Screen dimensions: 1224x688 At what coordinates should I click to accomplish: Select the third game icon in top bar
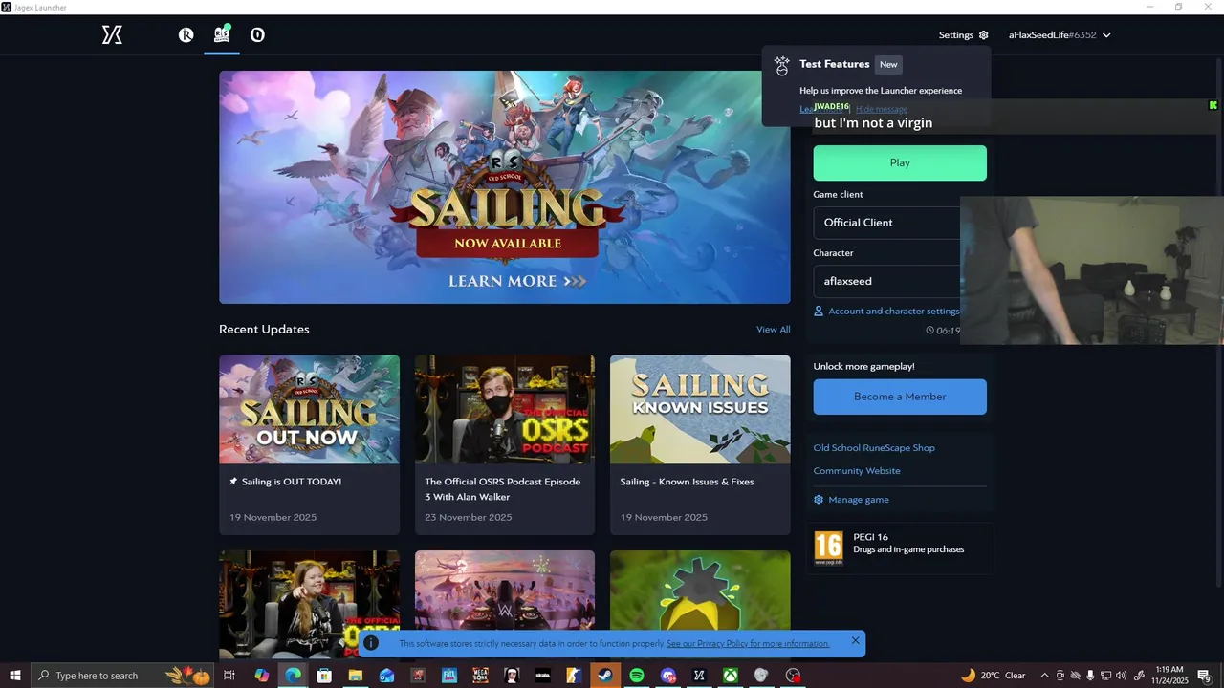click(x=257, y=35)
